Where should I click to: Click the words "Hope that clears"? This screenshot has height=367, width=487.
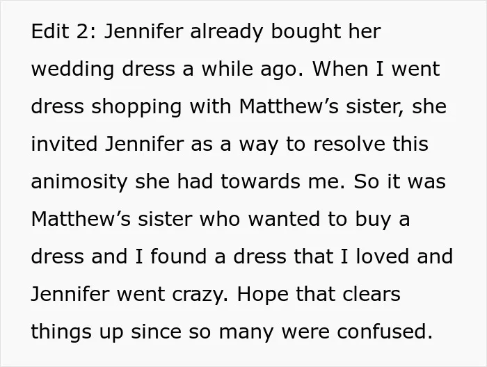point(319,294)
